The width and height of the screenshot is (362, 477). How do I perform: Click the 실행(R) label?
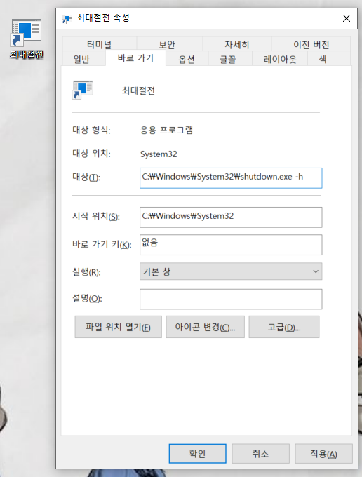(86, 271)
